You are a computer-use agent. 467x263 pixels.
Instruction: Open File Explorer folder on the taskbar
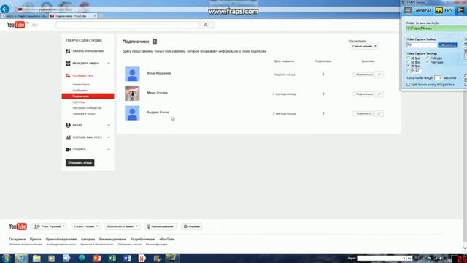[x=36, y=258]
